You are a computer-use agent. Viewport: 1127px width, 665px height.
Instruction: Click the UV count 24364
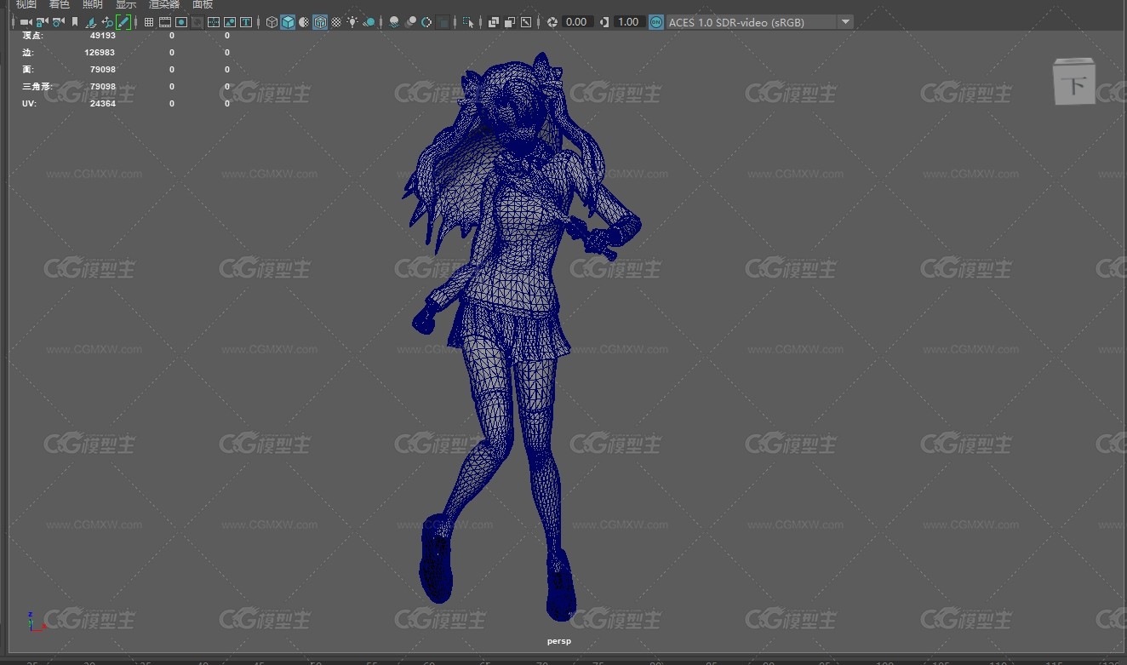pos(102,104)
